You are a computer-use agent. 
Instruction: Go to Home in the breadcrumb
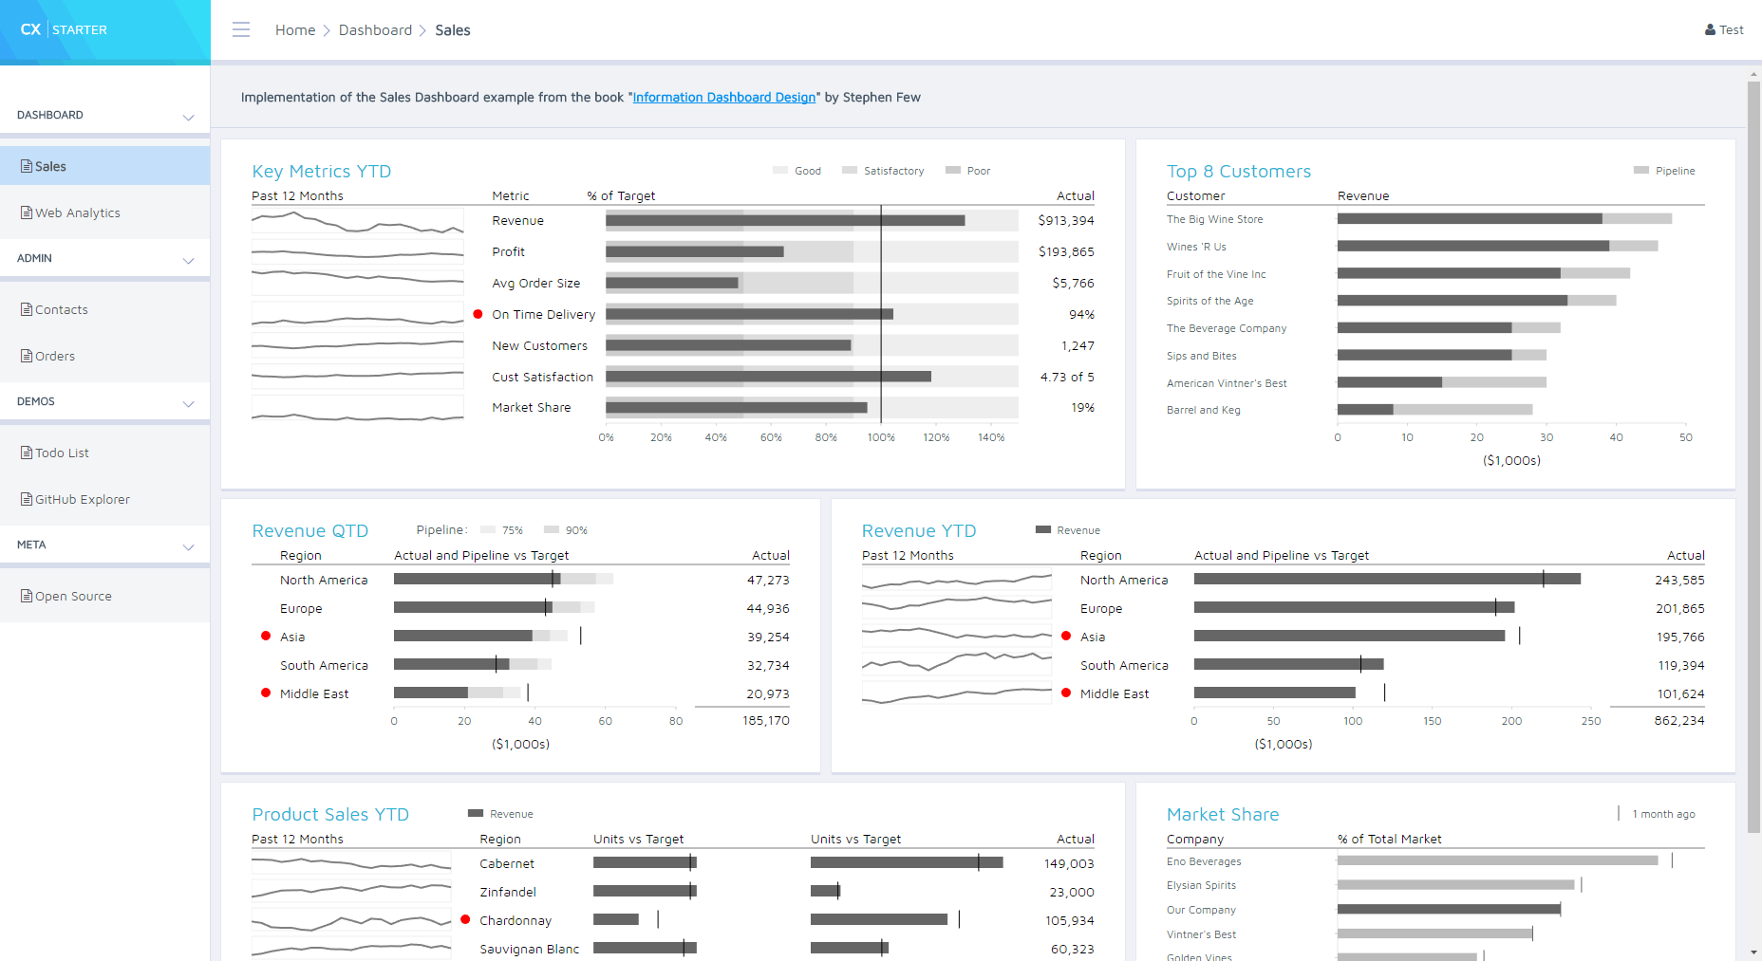[295, 30]
